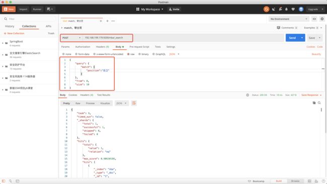Click the Bootcamp icon in status bar
The width and height of the screenshot is (327, 184).
coord(249,181)
